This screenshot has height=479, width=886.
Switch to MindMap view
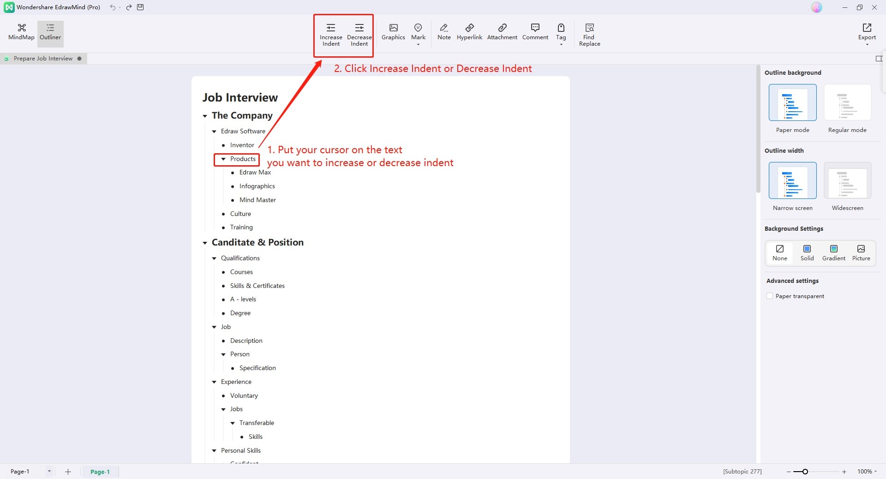(x=21, y=32)
